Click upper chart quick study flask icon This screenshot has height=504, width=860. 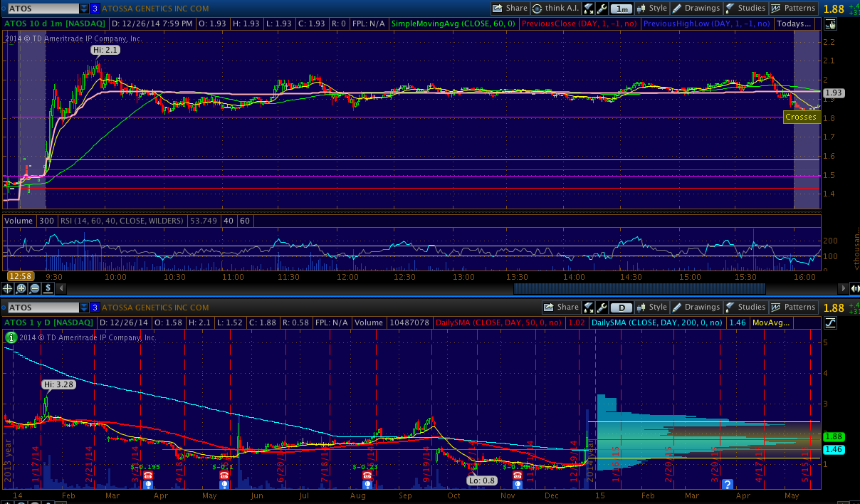[588, 9]
